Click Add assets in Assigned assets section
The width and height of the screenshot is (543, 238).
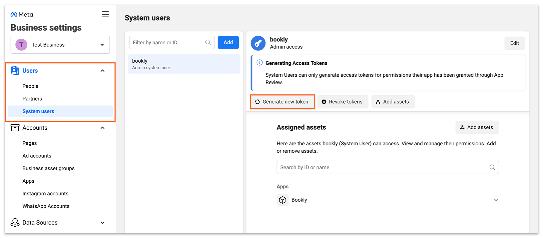click(477, 127)
